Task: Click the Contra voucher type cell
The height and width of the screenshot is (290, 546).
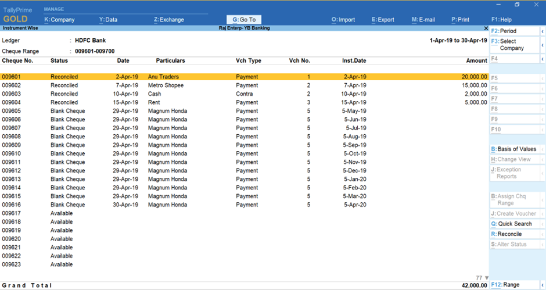Action: tap(245, 94)
